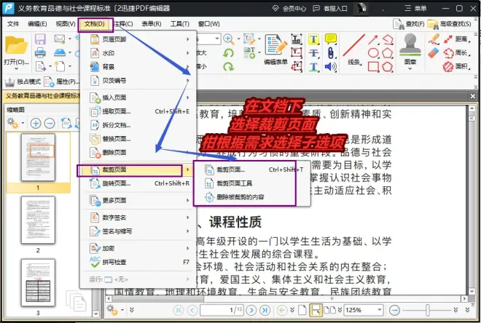
Task: Select 签名与缩写 menu entry
Action: (138, 231)
